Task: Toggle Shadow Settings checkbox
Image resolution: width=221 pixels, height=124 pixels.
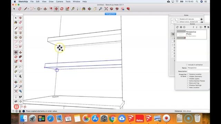Action: [x=188, y=85]
